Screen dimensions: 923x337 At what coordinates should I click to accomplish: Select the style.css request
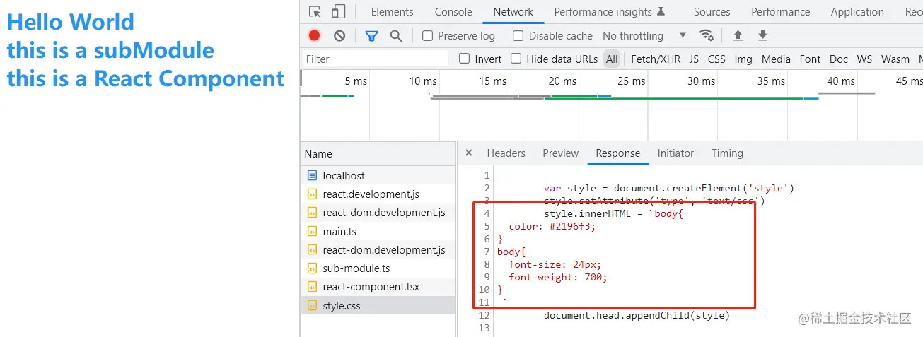coord(378,306)
